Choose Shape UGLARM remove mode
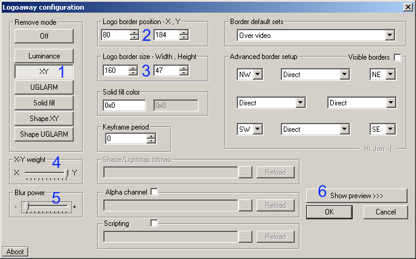 [44, 134]
